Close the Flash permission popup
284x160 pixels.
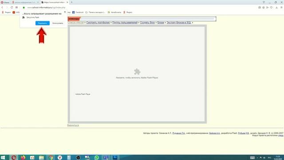pyautogui.click(x=65, y=12)
